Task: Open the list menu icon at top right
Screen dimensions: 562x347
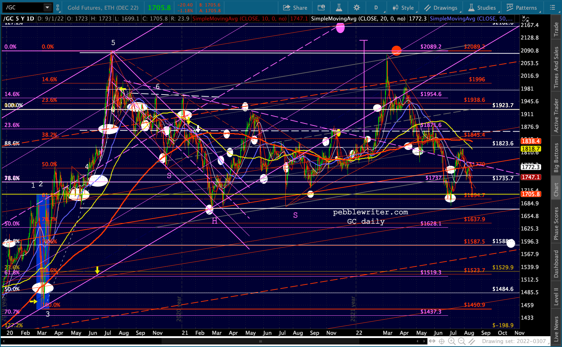Action: [x=552, y=8]
